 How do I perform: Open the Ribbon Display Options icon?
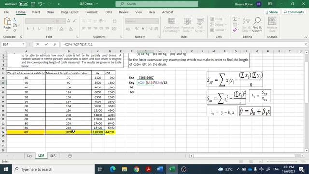270,4
